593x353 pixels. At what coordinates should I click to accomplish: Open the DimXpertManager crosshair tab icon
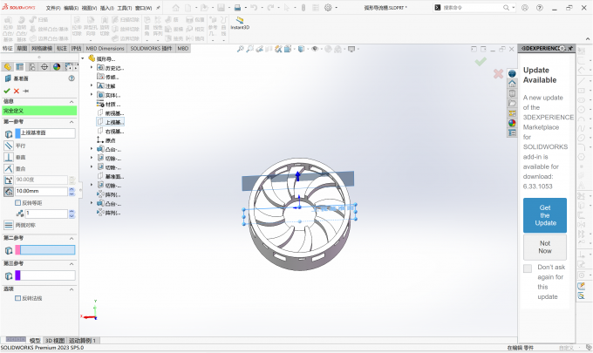click(x=44, y=67)
